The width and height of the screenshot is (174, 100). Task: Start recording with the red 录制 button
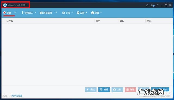[x=7, y=13]
